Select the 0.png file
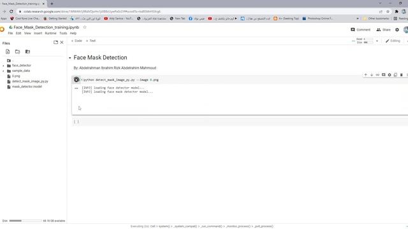408x229 pixels. (x=16, y=76)
